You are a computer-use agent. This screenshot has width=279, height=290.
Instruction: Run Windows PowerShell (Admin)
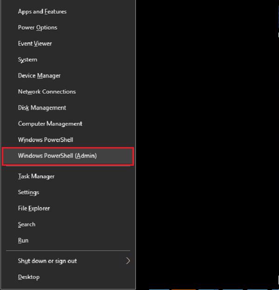pyautogui.click(x=68, y=156)
